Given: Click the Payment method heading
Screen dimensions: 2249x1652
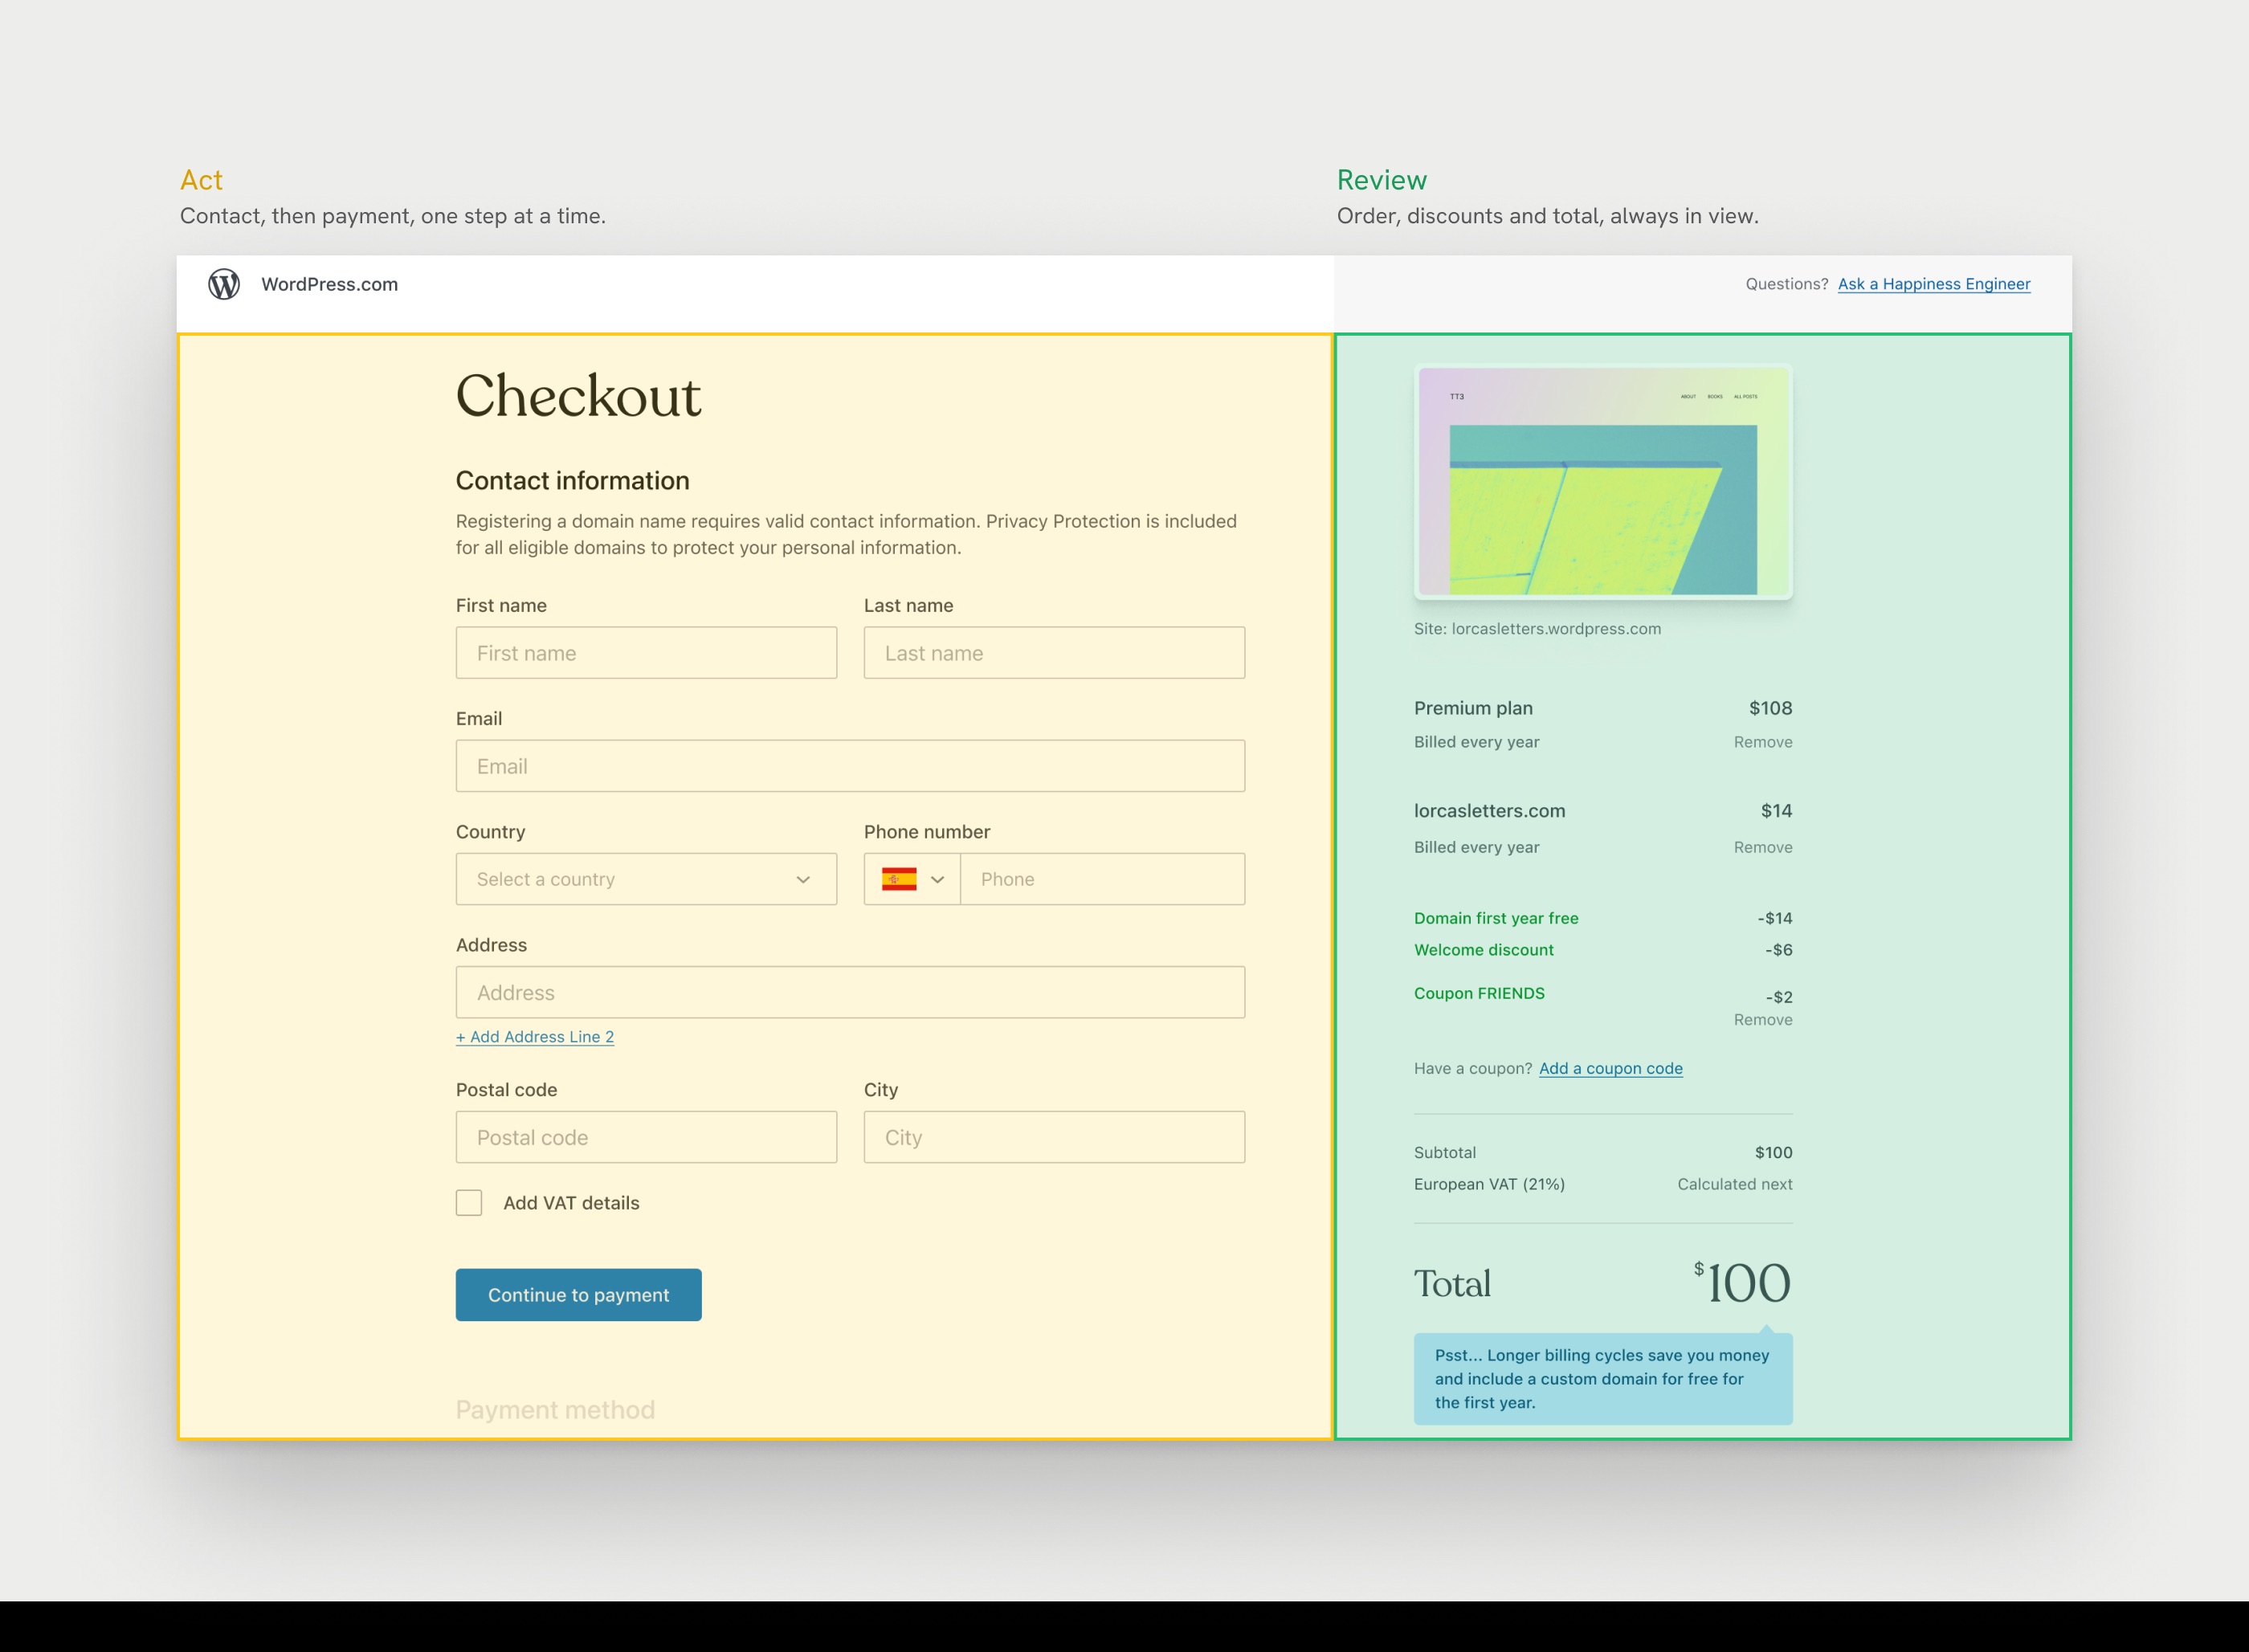Looking at the screenshot, I should click(555, 1410).
